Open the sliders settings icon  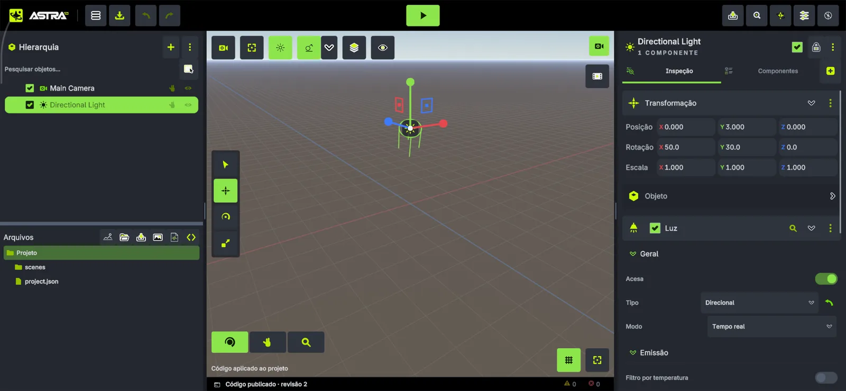coord(804,16)
